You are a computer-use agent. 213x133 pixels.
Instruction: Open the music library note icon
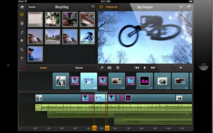(x=22, y=32)
